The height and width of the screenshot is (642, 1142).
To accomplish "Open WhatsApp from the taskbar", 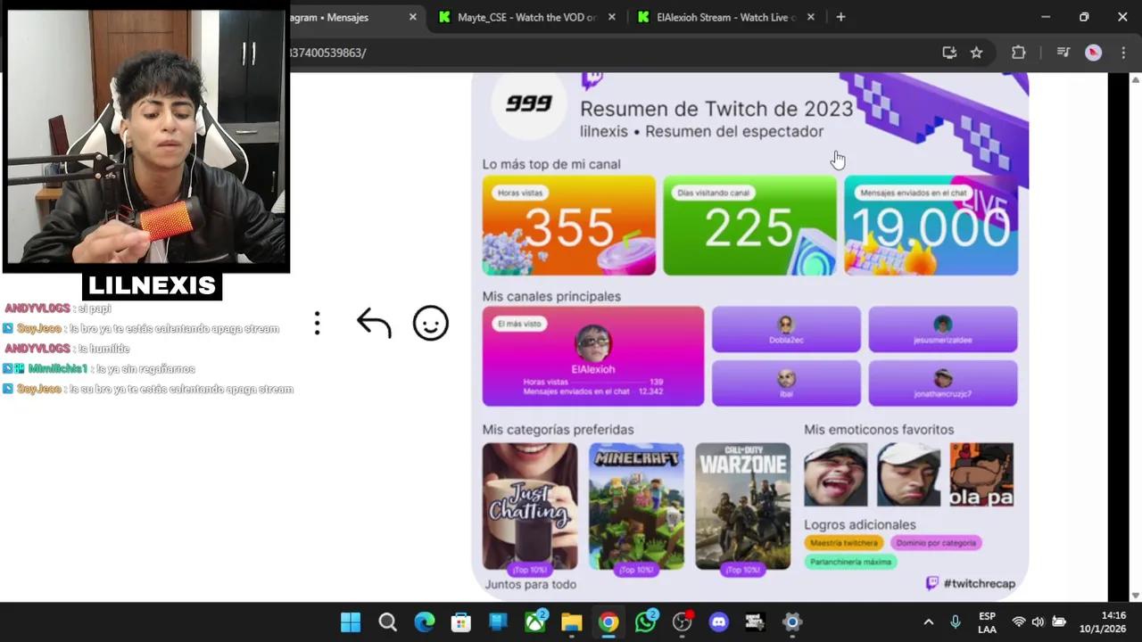I will 645,622.
